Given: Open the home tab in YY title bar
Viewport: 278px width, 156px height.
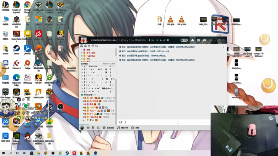Looking at the screenshot, I should pyautogui.click(x=193, y=40).
